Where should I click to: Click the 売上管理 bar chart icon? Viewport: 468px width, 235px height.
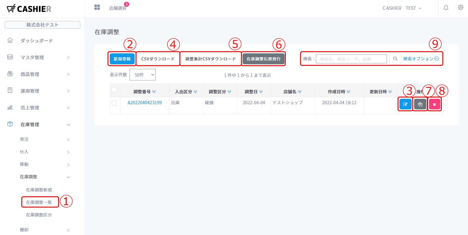10,107
